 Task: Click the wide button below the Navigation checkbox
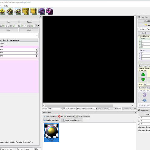(x=144, y=33)
